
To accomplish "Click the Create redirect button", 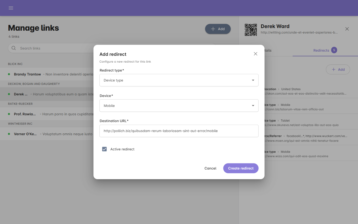I will point(241,168).
